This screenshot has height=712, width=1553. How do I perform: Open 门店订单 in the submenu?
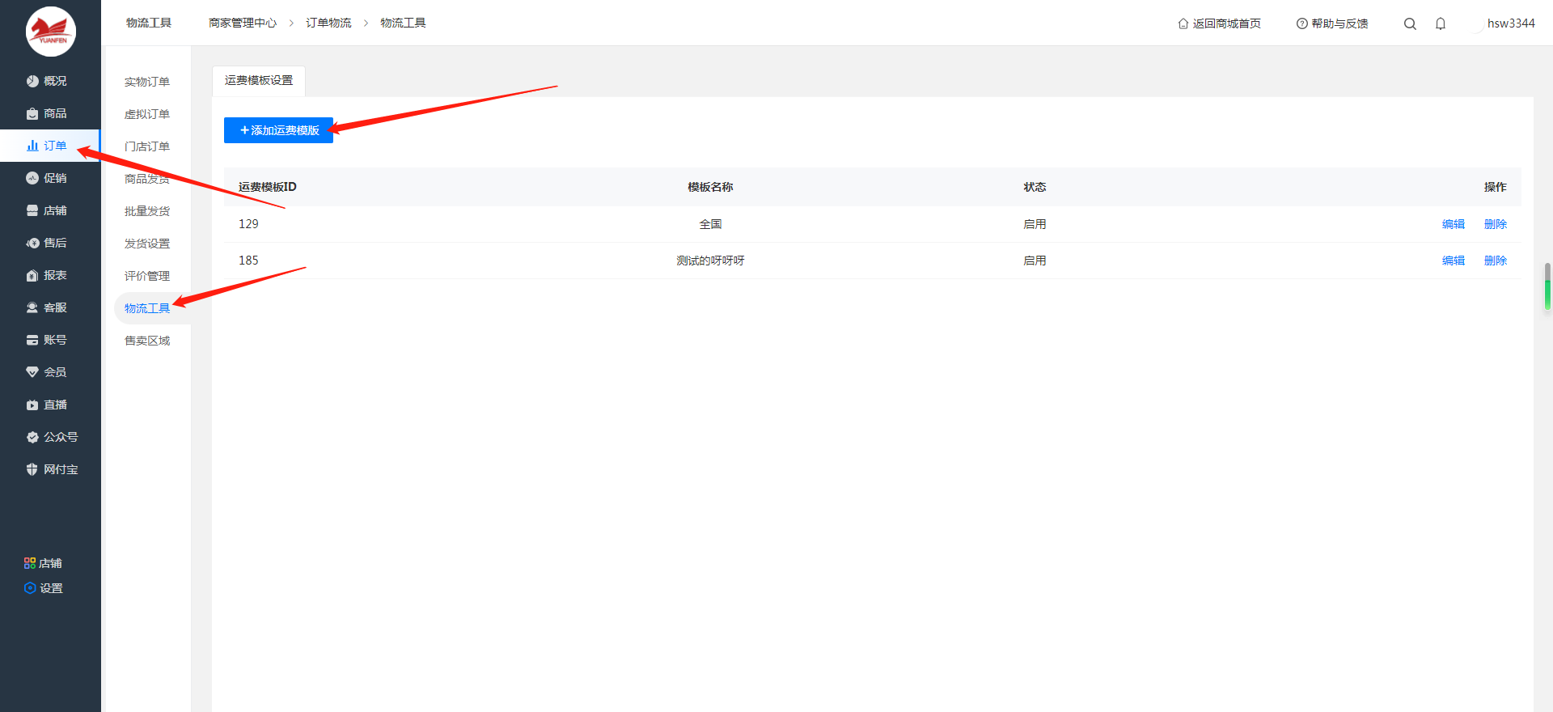coord(147,146)
